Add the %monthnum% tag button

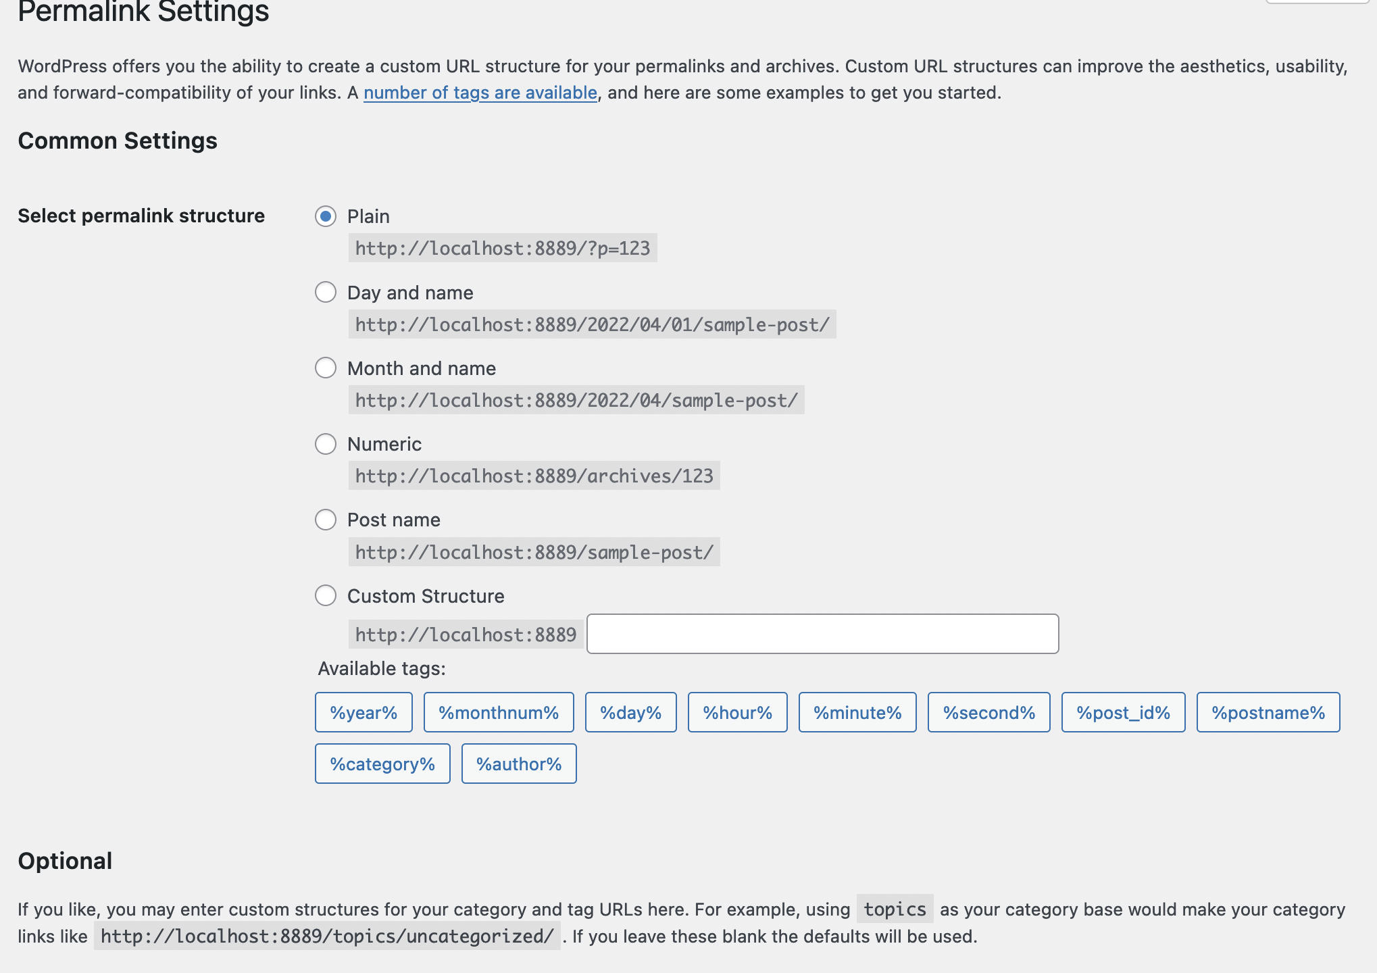click(499, 712)
